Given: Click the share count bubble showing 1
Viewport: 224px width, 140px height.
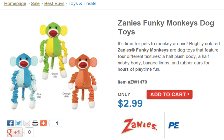Looking at the screenshot, I should coord(57,123).
